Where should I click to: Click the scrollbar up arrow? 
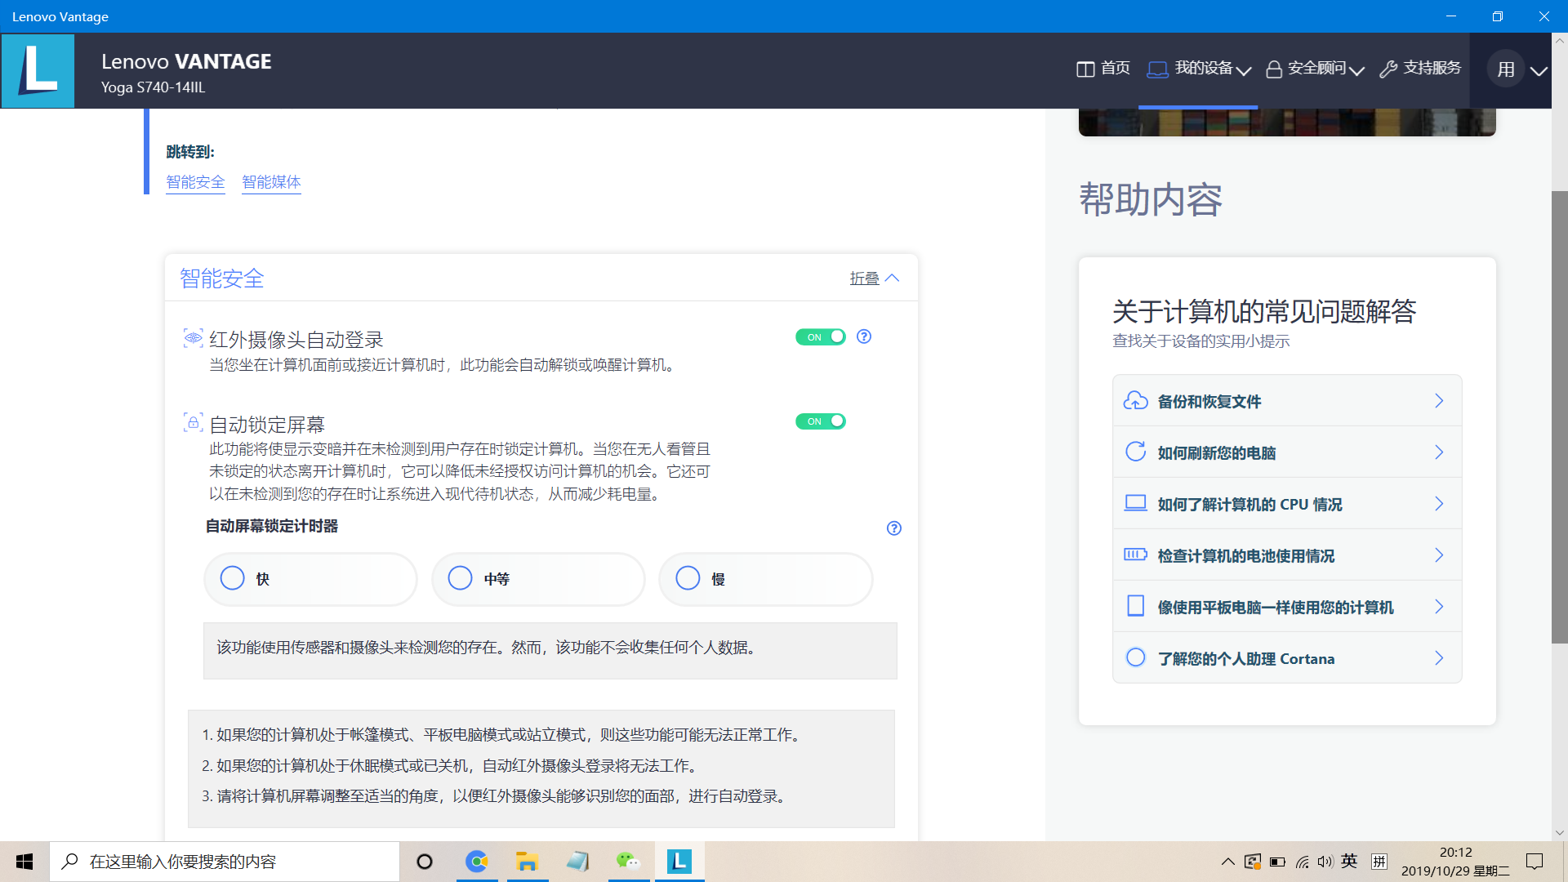(1559, 40)
